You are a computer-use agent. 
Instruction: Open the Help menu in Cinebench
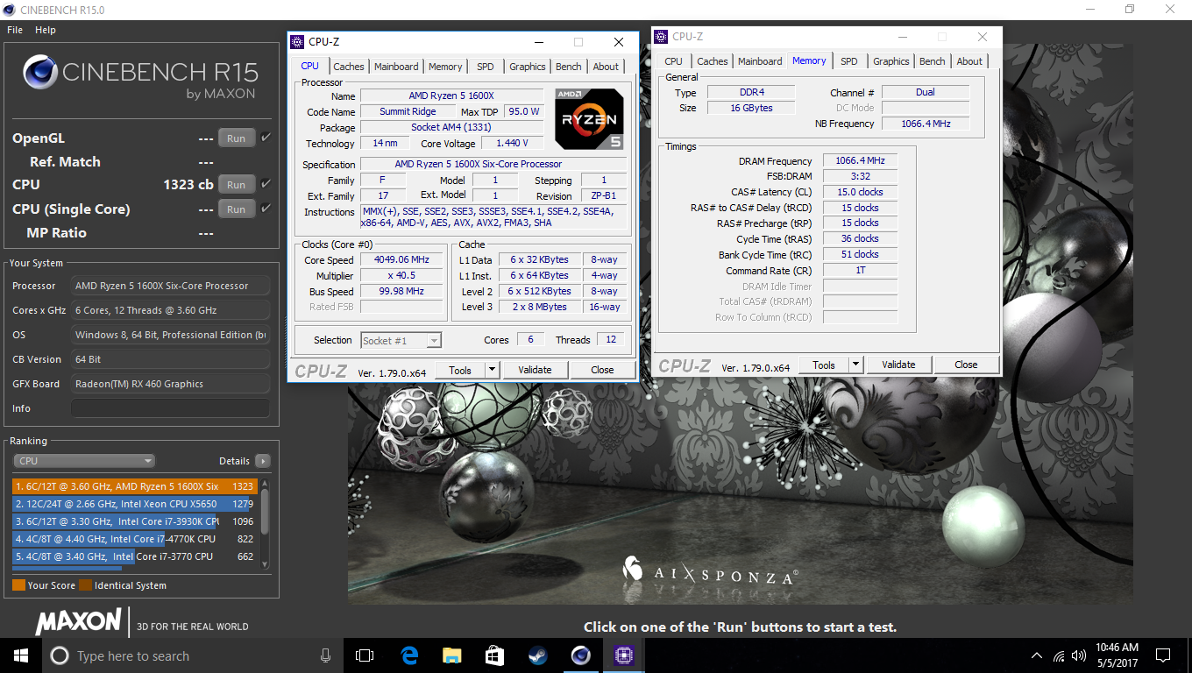[x=46, y=30]
